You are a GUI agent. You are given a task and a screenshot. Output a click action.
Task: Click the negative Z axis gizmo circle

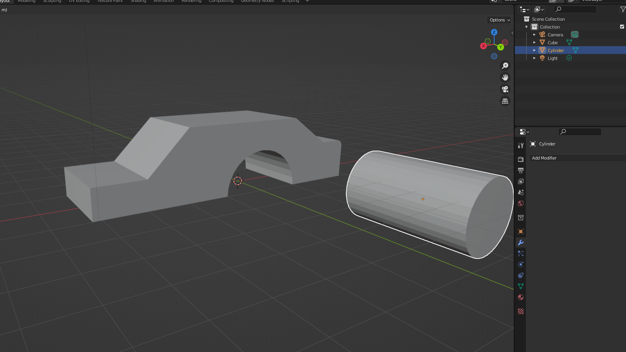(494, 56)
